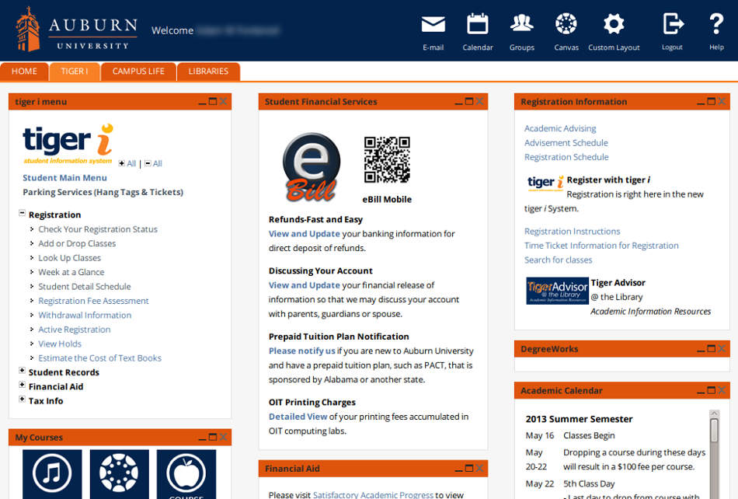Click the Please notify us link
Viewport: 738px width, 499px height.
click(301, 351)
